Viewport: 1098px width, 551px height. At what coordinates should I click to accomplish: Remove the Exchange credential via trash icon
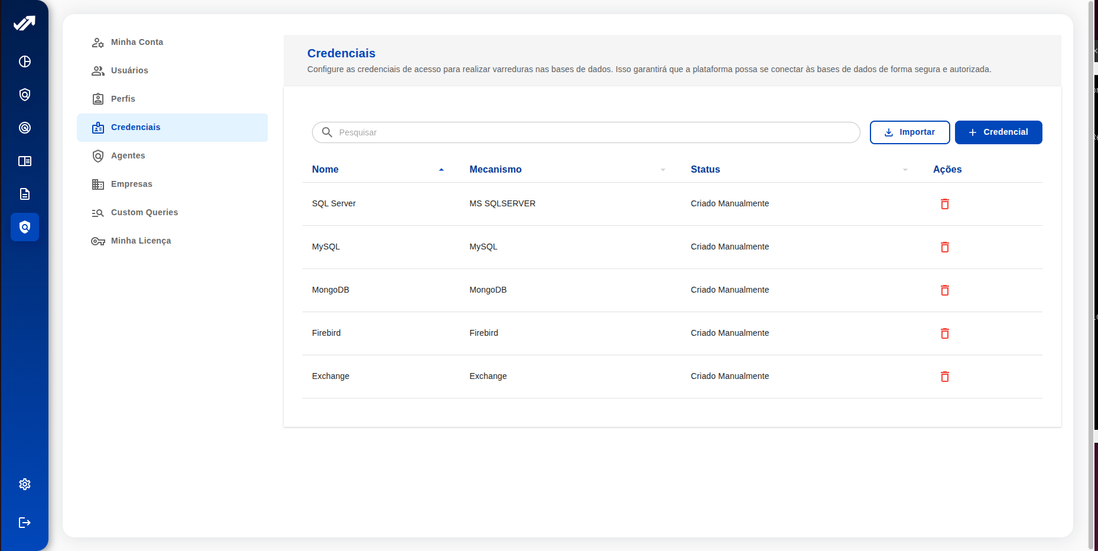pyautogui.click(x=944, y=377)
